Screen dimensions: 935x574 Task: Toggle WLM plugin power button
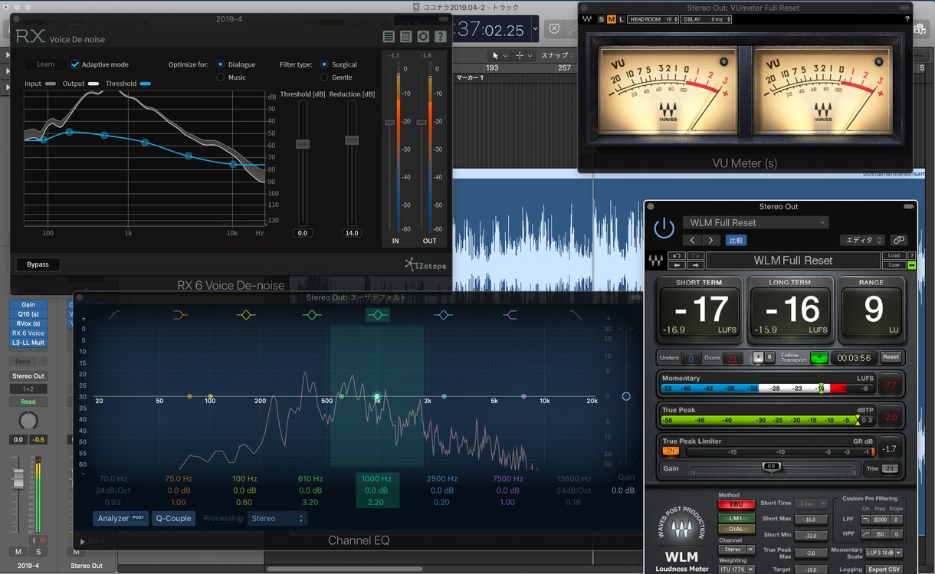coord(664,228)
